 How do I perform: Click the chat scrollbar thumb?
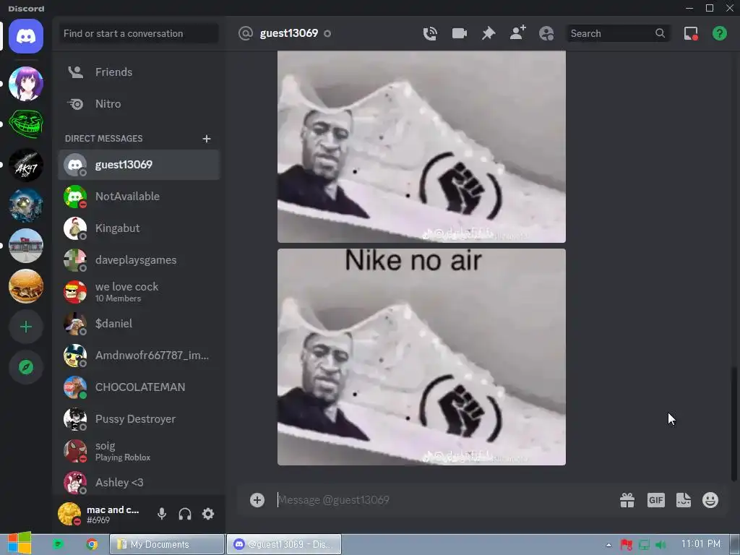pyautogui.click(x=734, y=423)
